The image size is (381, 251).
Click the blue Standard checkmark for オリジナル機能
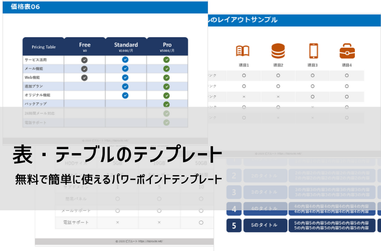[125, 95]
